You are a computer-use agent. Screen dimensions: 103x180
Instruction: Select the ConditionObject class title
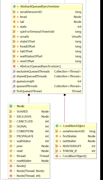(74, 126)
